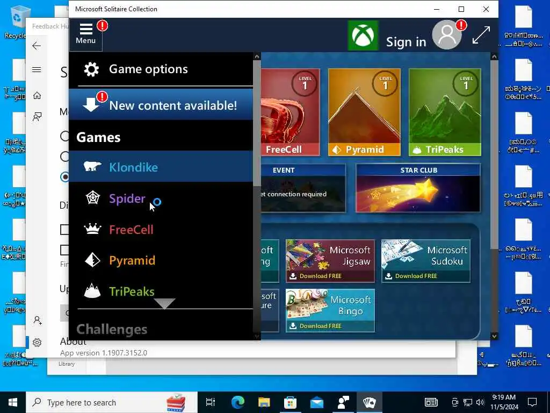Click the Challenges heading in the menu
The height and width of the screenshot is (413, 550).
click(112, 329)
